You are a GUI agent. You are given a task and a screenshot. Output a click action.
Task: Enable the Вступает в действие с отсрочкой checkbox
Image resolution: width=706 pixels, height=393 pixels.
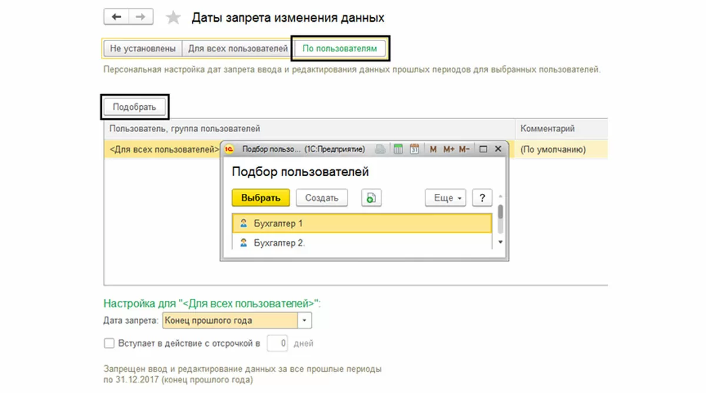coord(109,343)
